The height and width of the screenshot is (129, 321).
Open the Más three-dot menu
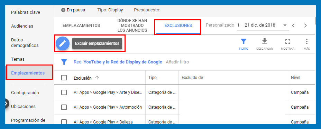(x=306, y=42)
